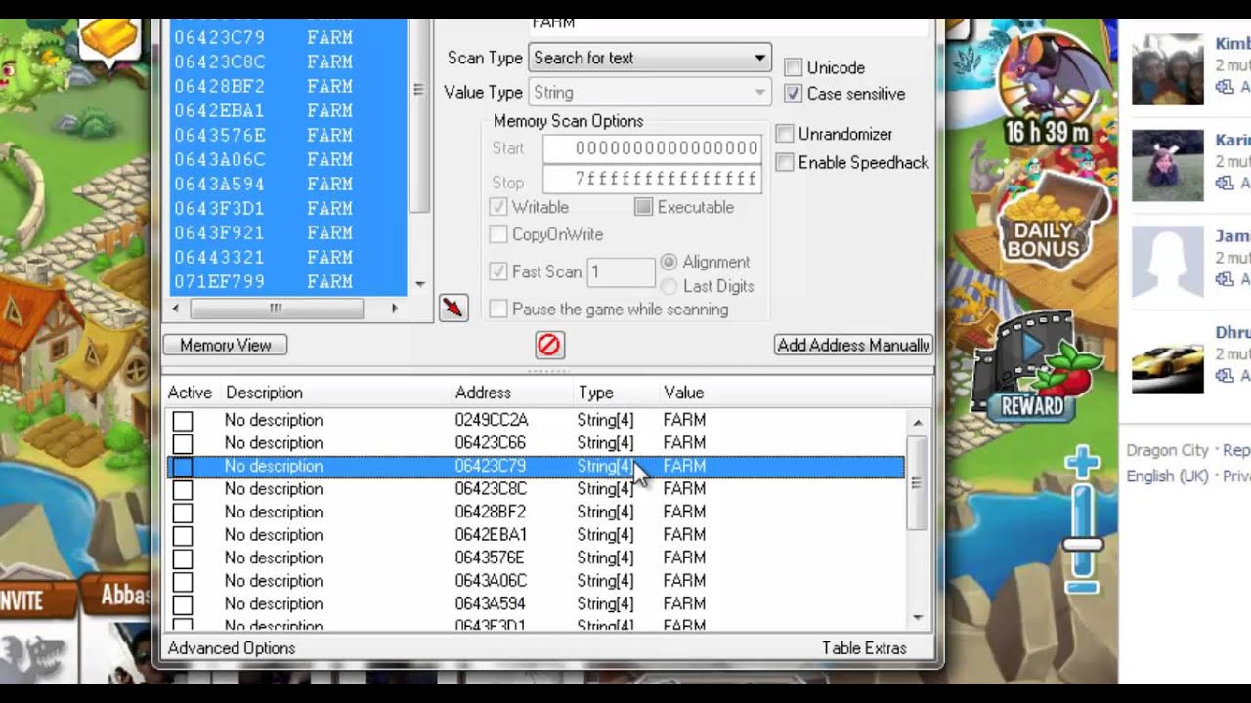Click Add Address Manually
The height and width of the screenshot is (703, 1251).
pyautogui.click(x=852, y=344)
